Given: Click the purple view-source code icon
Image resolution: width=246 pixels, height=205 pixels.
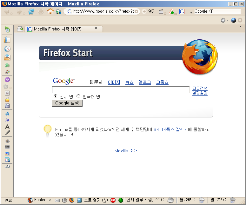Looking at the screenshot, I should tap(7, 80).
